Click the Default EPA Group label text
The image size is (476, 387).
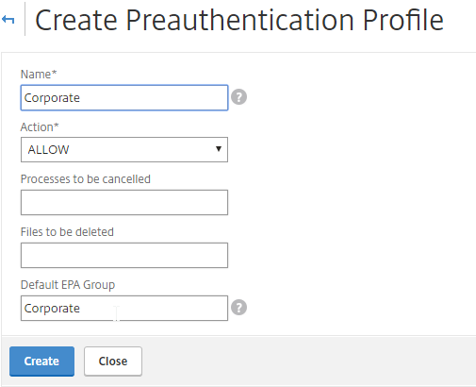point(68,285)
